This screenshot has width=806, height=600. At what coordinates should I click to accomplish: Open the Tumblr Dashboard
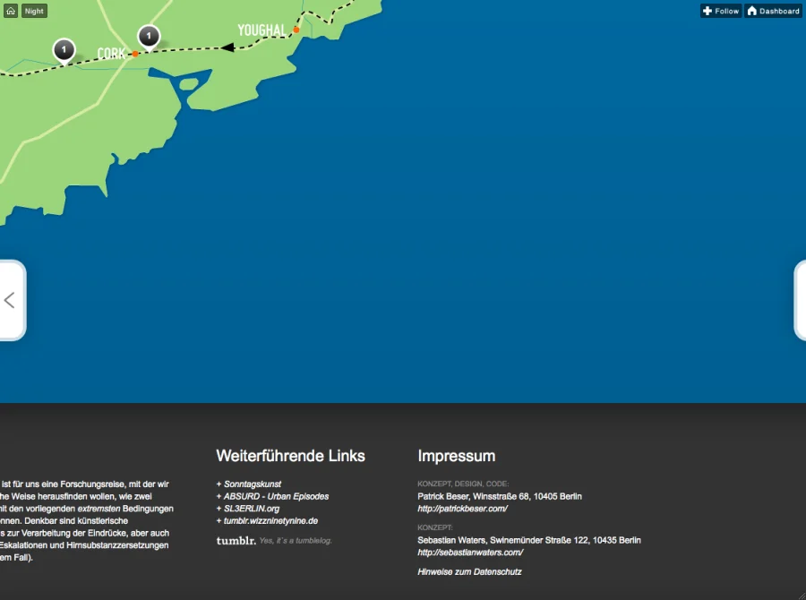point(773,11)
